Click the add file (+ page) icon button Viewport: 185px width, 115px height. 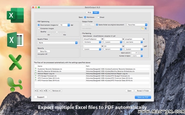click(x=41, y=91)
